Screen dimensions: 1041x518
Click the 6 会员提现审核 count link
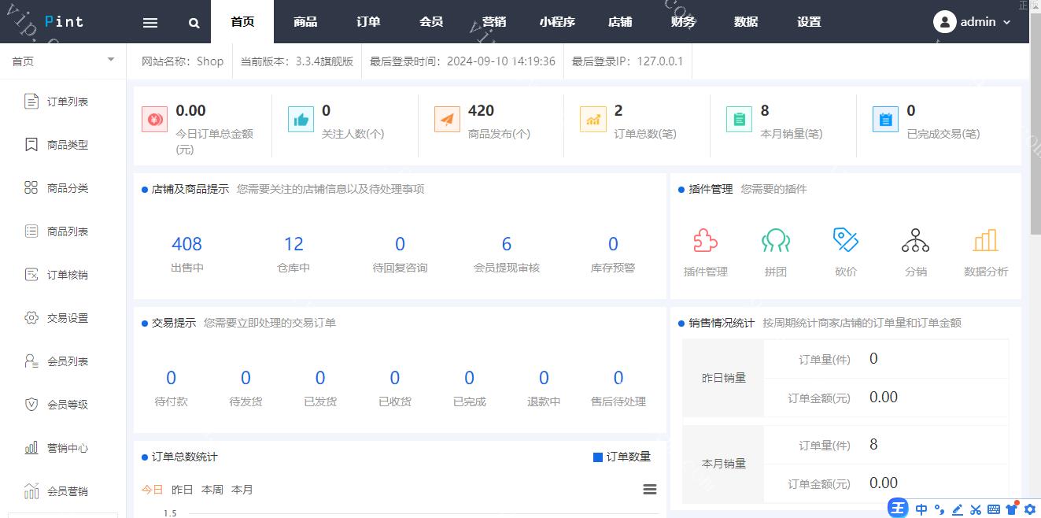(x=506, y=244)
